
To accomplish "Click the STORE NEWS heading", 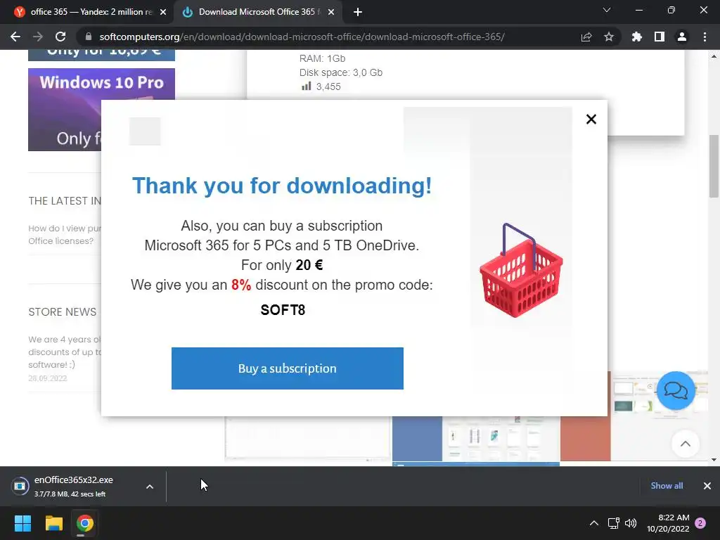I will click(63, 312).
